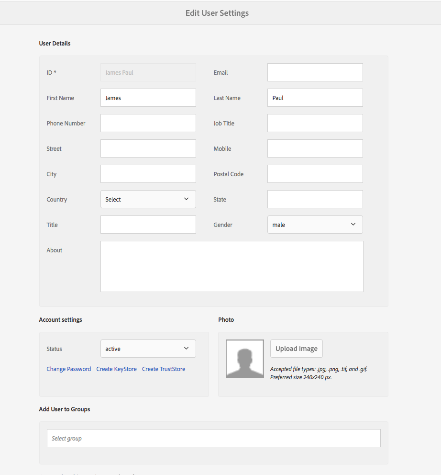Open the Country dropdown
441x475 pixels.
[148, 199]
